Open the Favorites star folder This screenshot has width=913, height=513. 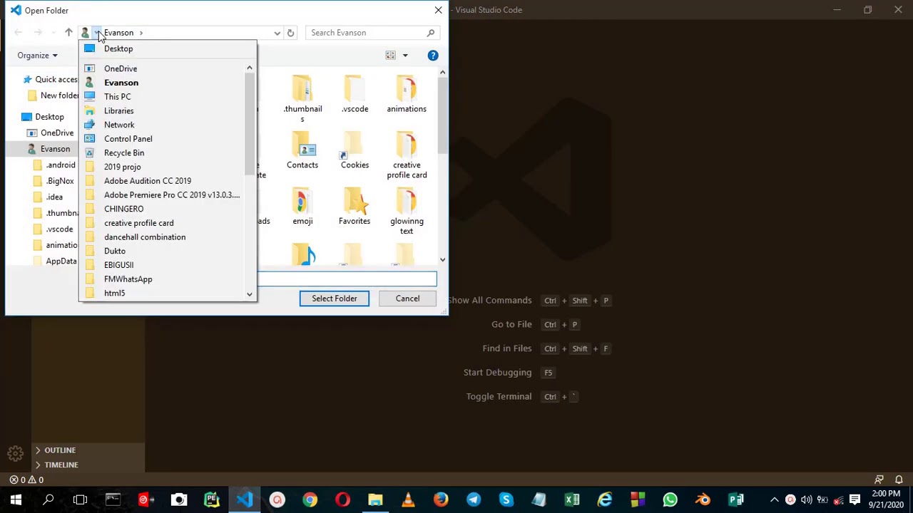[x=355, y=207]
